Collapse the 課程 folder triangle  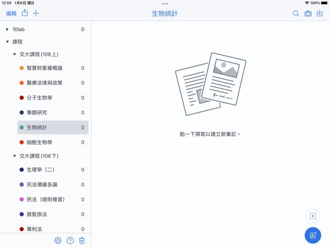[x=8, y=42]
